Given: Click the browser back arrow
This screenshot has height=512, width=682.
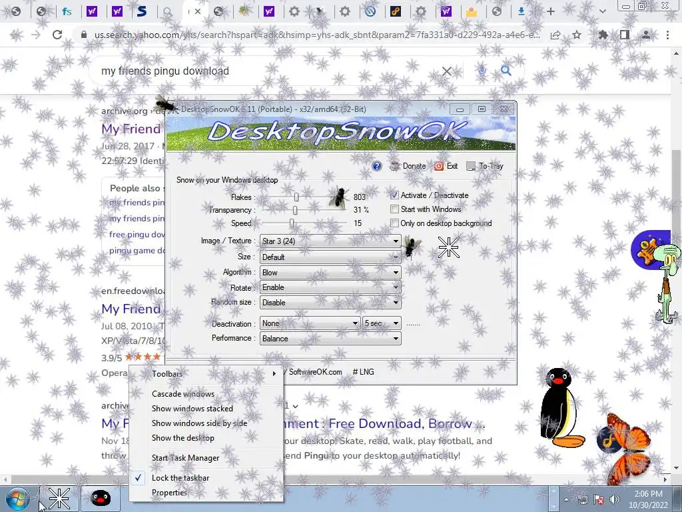Looking at the screenshot, I should 15,35.
